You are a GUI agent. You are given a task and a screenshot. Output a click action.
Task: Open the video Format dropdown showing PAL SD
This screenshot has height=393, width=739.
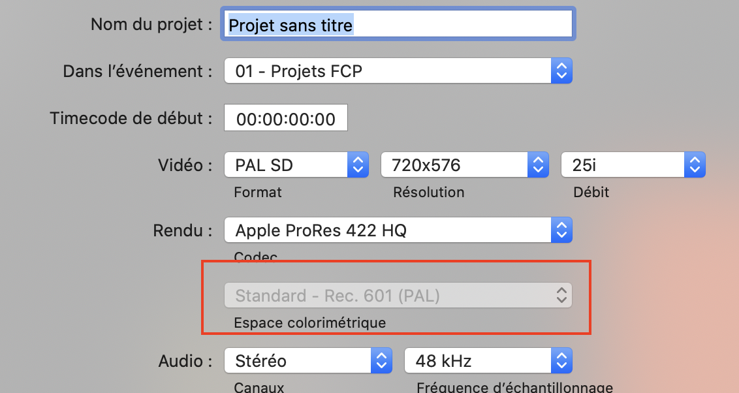pos(287,165)
